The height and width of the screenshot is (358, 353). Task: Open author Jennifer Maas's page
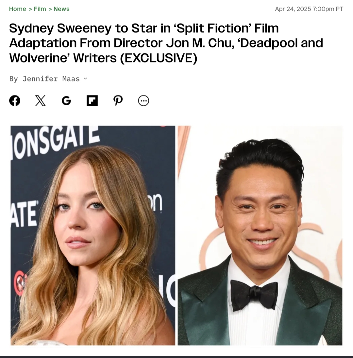tap(51, 79)
